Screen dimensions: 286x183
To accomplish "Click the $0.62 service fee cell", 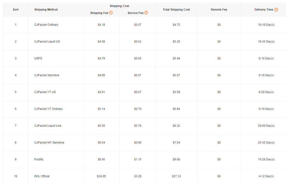I will pos(137,41).
